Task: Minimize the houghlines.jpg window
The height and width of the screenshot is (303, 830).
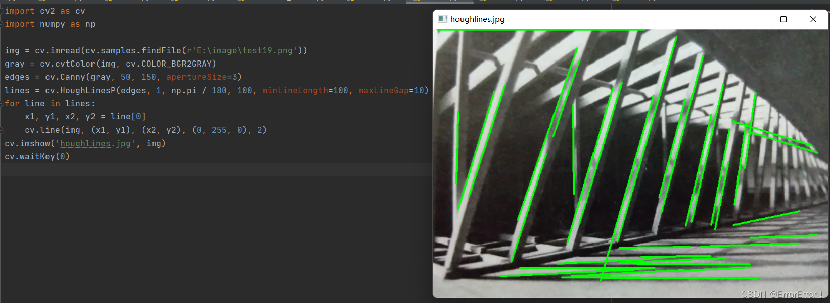Action: pyautogui.click(x=754, y=19)
